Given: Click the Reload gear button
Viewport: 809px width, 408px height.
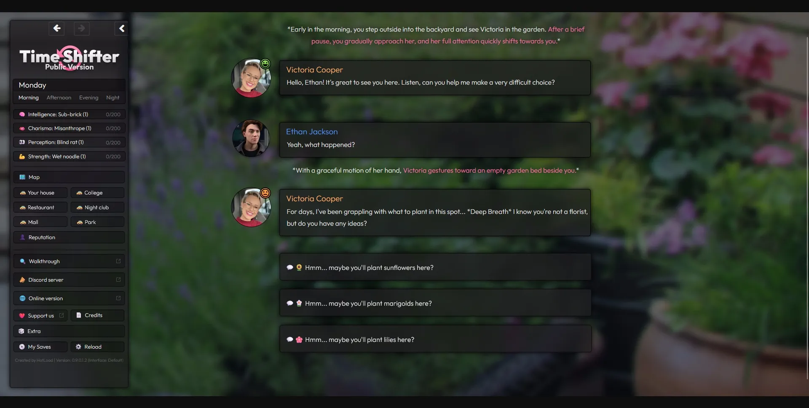Looking at the screenshot, I should coord(97,347).
